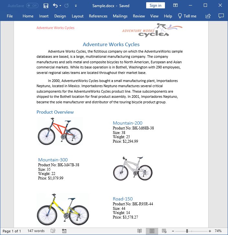
Task: Switch to Web Layout view icon
Action: click(x=164, y=231)
